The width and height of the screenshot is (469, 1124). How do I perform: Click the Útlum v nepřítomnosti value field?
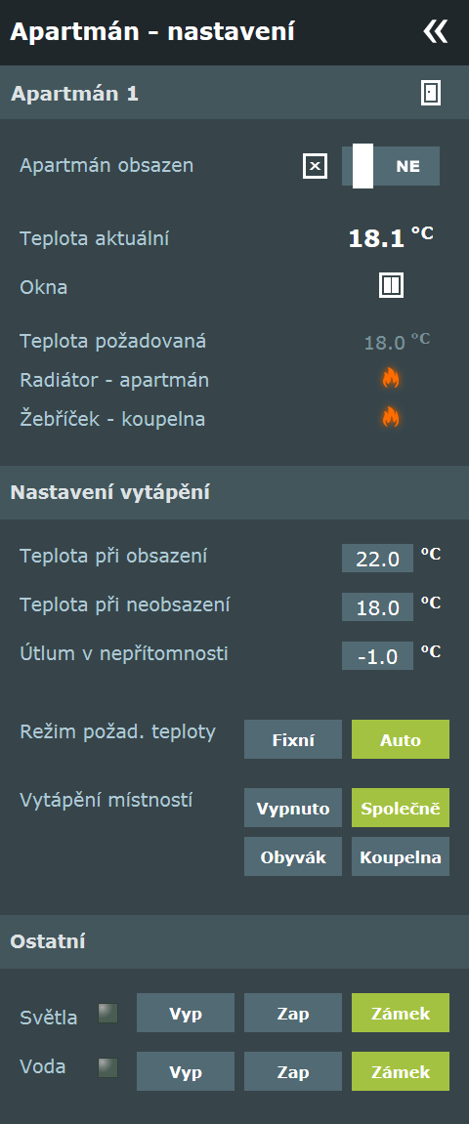point(377,656)
